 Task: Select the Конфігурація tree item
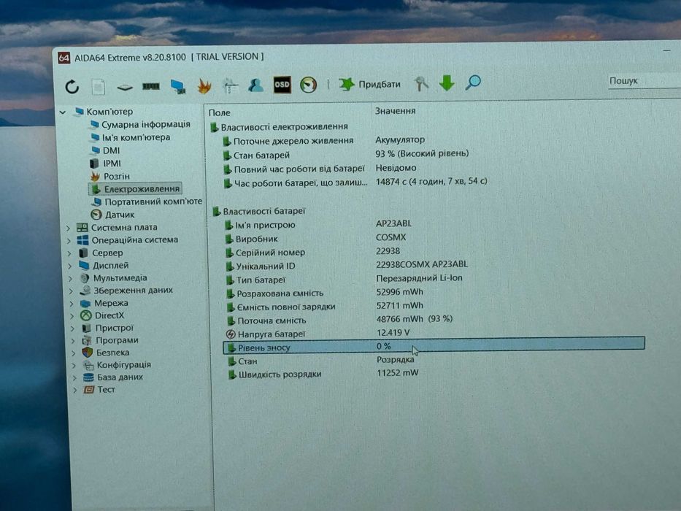pos(117,365)
